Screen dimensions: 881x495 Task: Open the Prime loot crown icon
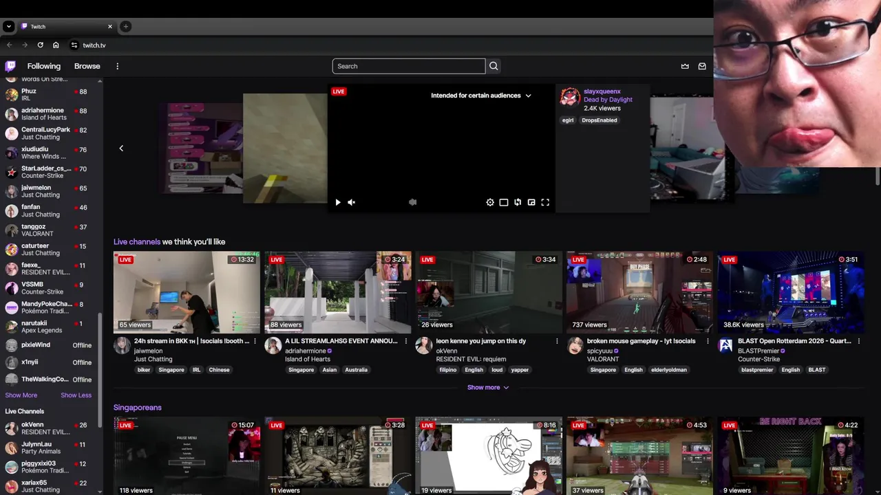pyautogui.click(x=685, y=66)
